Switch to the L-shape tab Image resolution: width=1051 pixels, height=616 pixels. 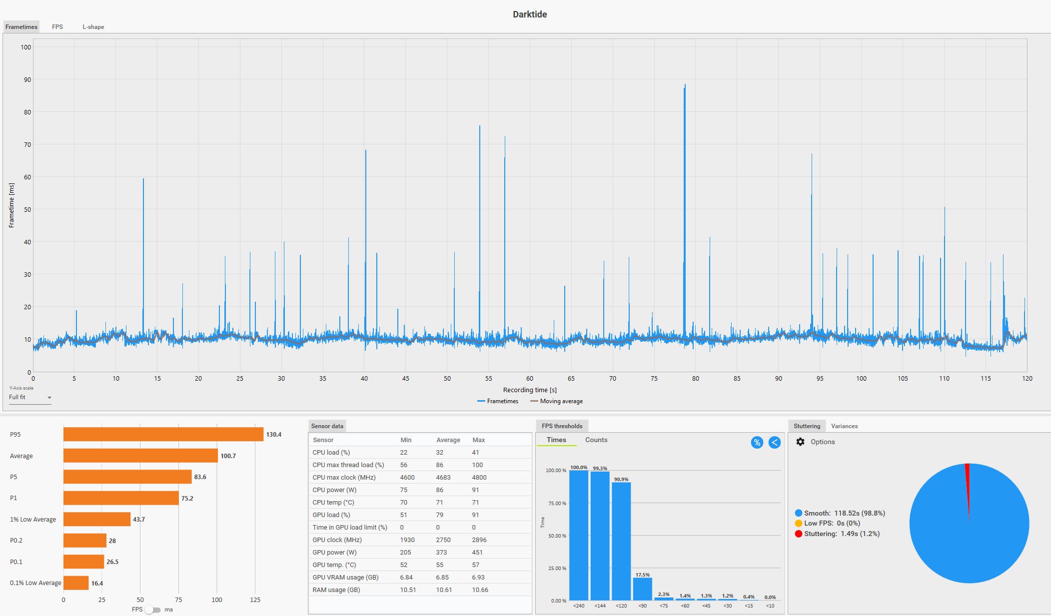93,27
